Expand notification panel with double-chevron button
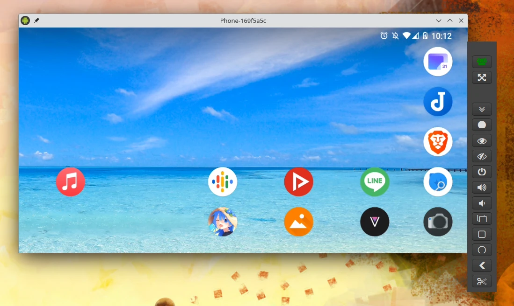Image resolution: width=514 pixels, height=306 pixels. tap(482, 109)
